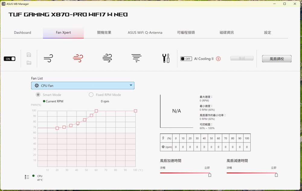Select the red Standard fan mode icon

[x=78, y=58]
